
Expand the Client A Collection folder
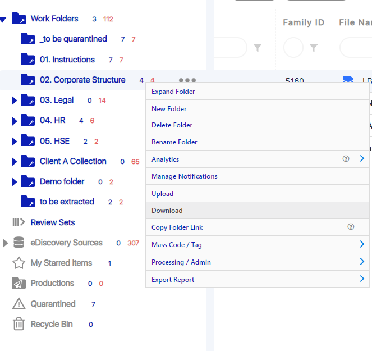click(x=14, y=162)
